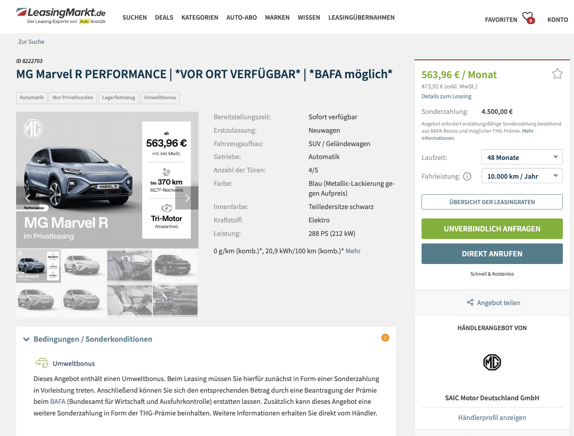The image size is (574, 436).
Task: Click the Sofort verfügbar value
Action: pyautogui.click(x=333, y=117)
